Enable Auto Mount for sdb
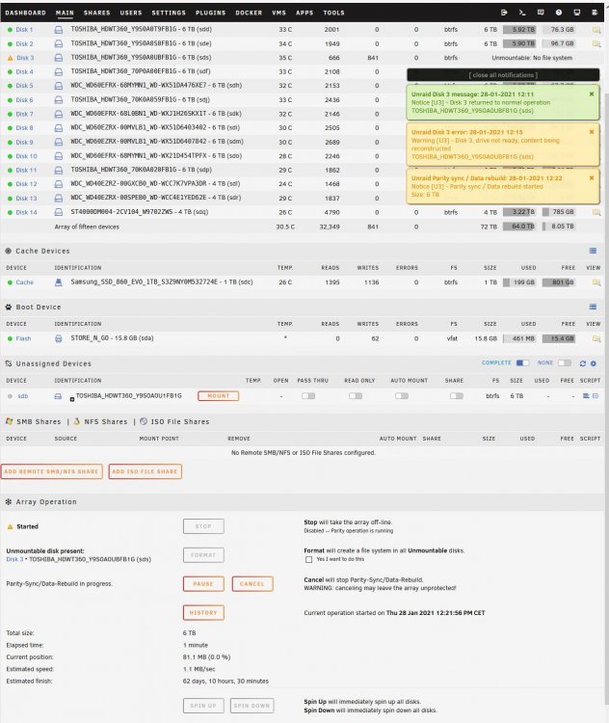Image resolution: width=609 pixels, height=723 pixels. tap(402, 396)
